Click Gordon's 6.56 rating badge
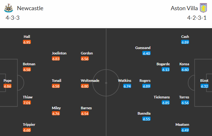The width and height of the screenshot is (212, 136). click(85, 59)
